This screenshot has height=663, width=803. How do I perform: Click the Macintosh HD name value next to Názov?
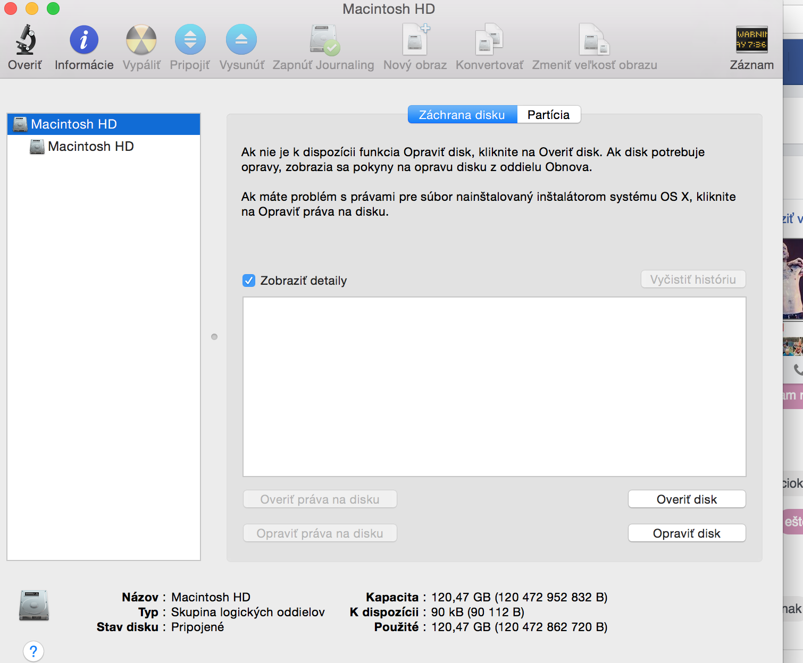(x=211, y=597)
